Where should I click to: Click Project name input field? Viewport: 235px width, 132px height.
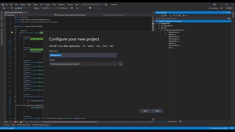click(83, 55)
